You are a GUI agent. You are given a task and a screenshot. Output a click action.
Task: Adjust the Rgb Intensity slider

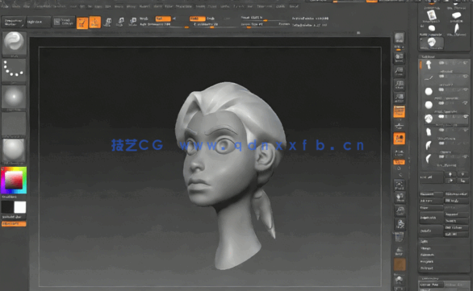(164, 25)
